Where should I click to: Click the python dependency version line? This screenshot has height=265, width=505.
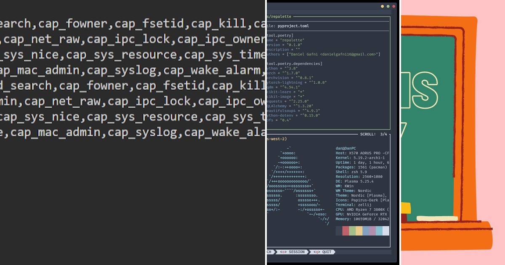tap(282, 69)
